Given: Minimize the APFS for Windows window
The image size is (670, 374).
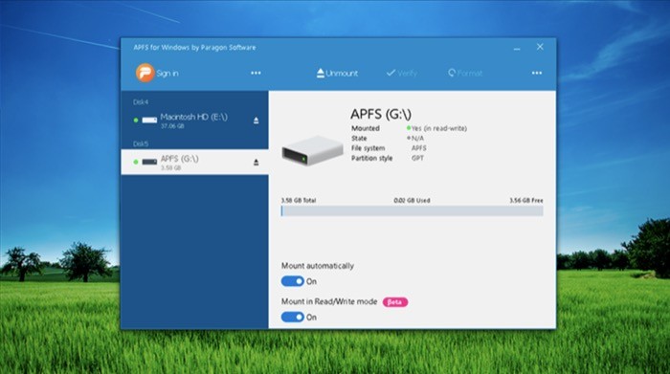Looking at the screenshot, I should pos(517,48).
